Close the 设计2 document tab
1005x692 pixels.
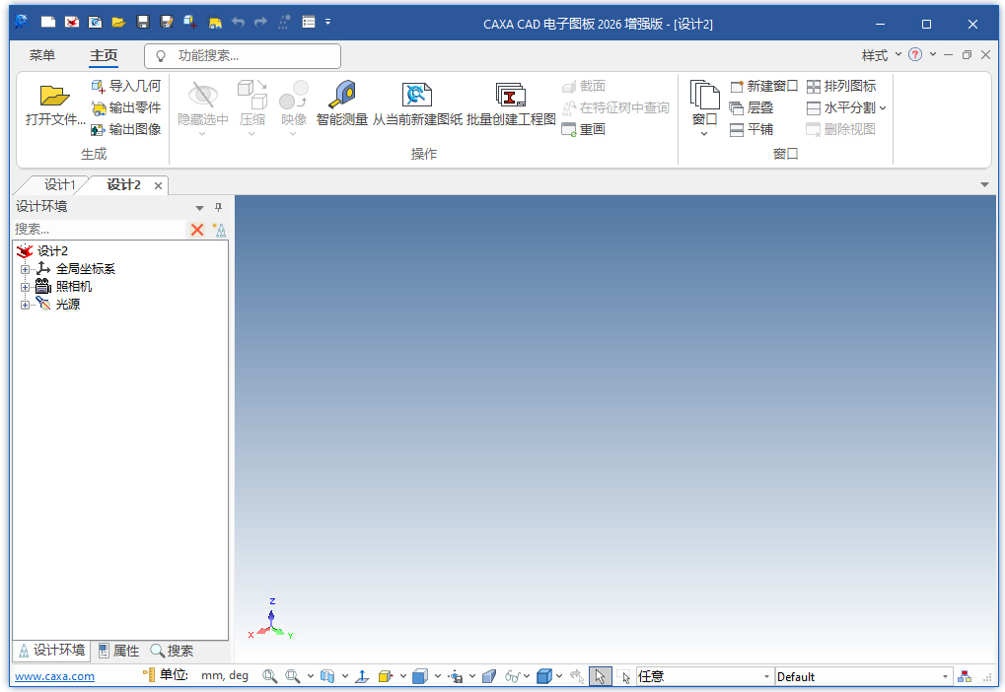tap(158, 185)
